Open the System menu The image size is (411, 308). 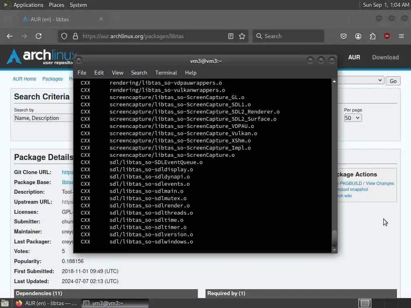pyautogui.click(x=78, y=5)
